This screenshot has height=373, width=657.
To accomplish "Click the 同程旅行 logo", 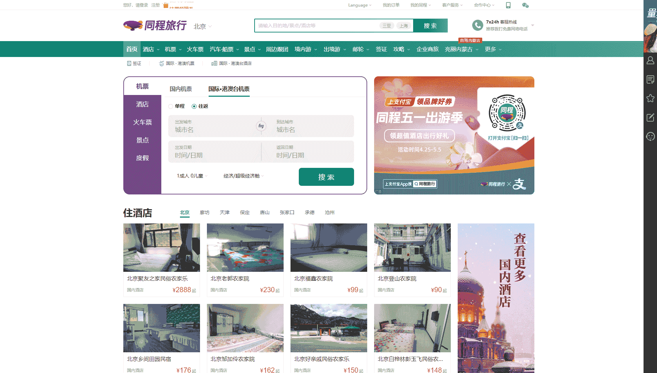I will pyautogui.click(x=155, y=26).
